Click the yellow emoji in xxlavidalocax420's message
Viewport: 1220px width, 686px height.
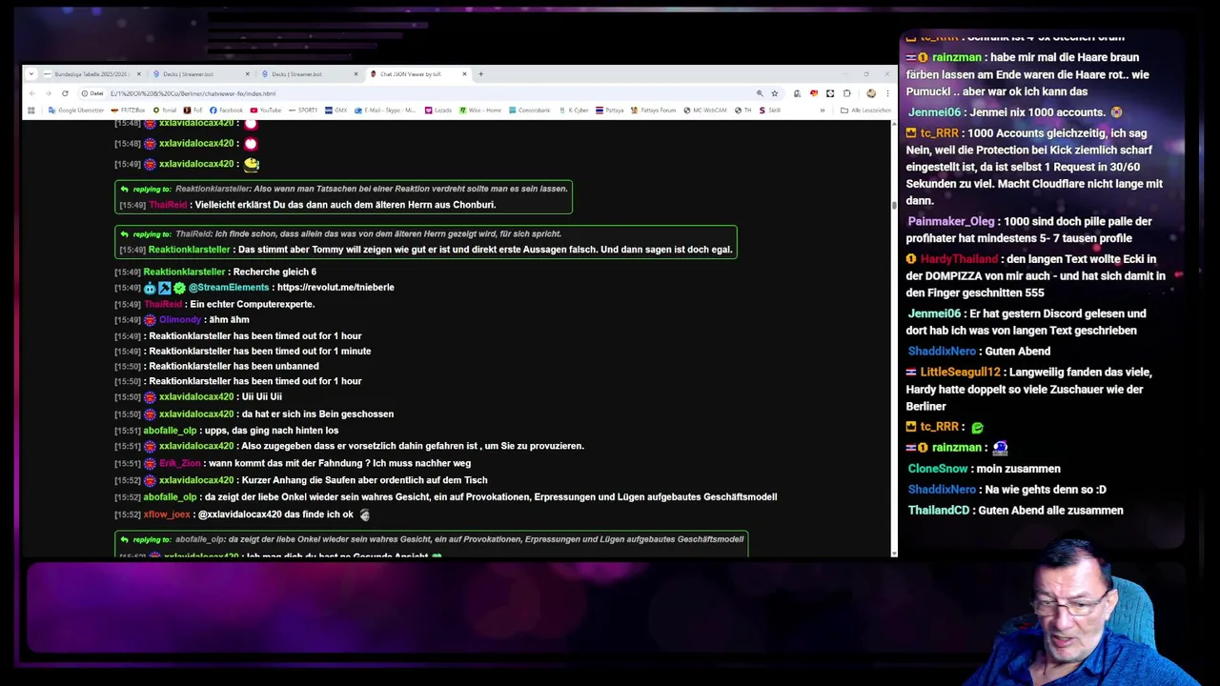click(x=251, y=164)
